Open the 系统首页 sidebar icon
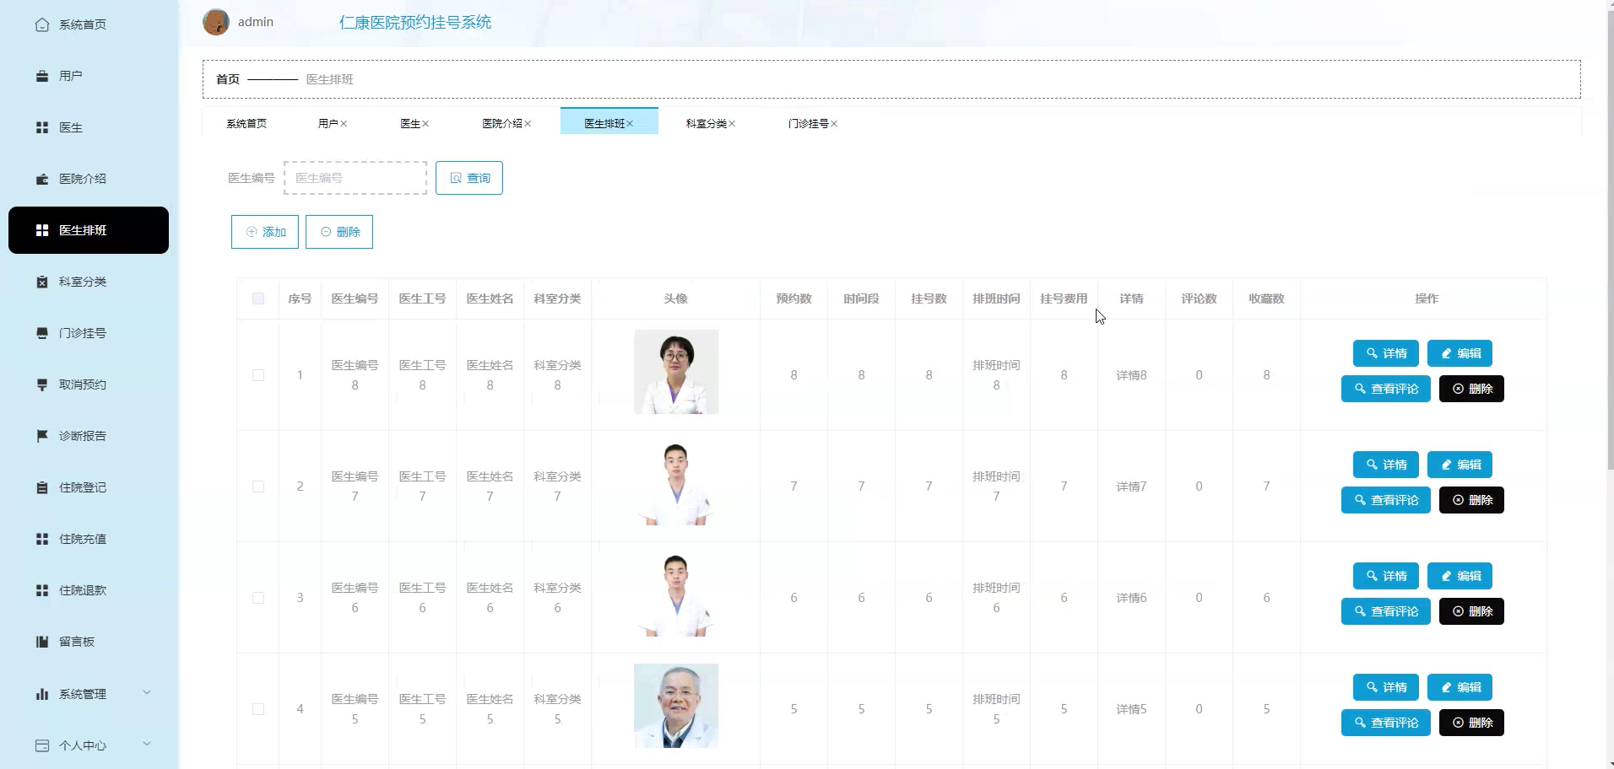Viewport: 1614px width, 769px height. click(41, 24)
